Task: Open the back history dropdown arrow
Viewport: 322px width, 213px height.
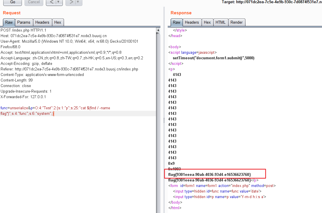Action: (59, 2)
